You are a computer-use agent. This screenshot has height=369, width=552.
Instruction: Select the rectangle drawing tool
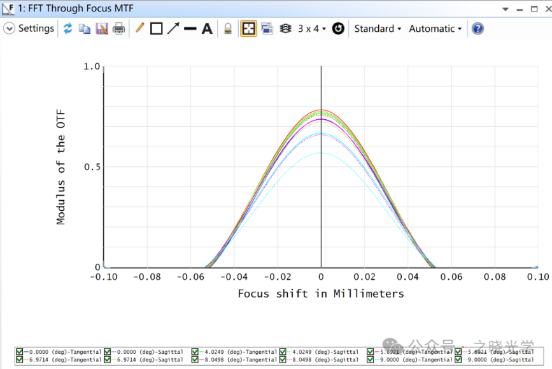pyautogui.click(x=156, y=29)
